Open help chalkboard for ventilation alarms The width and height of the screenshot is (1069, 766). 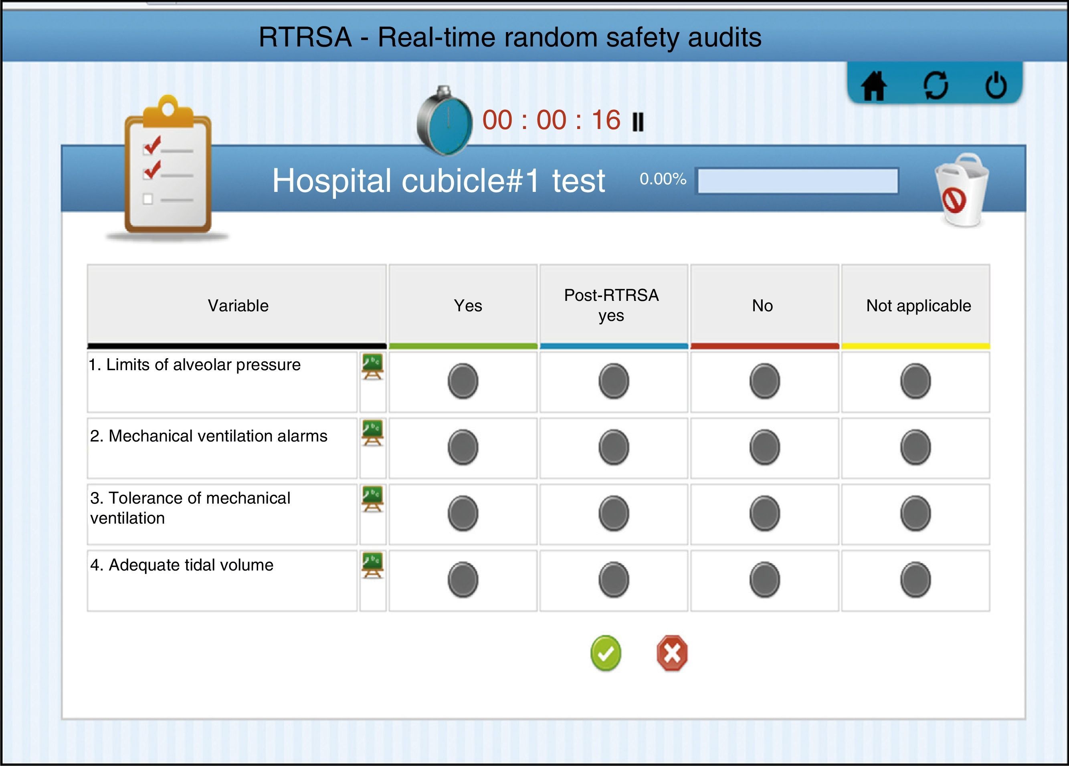[x=372, y=432]
